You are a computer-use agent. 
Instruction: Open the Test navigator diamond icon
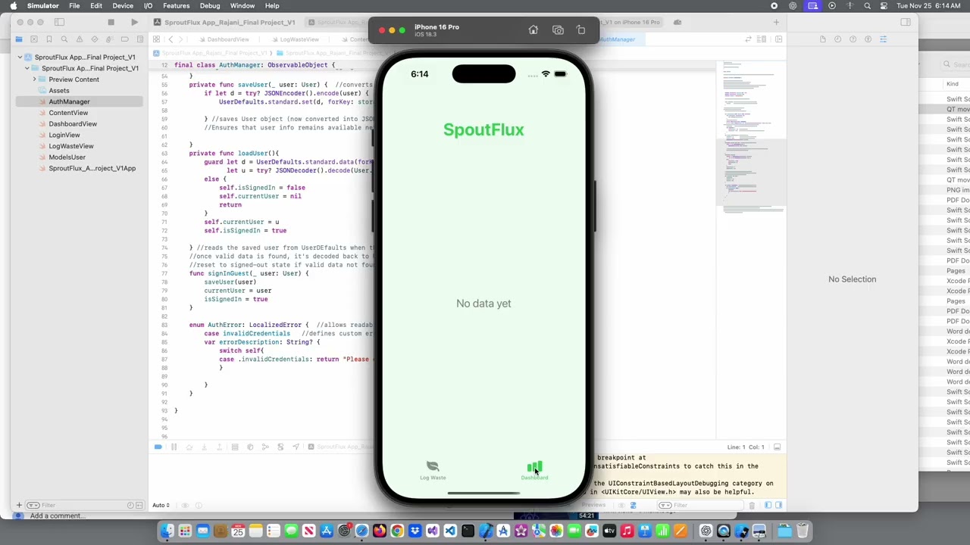click(x=95, y=39)
